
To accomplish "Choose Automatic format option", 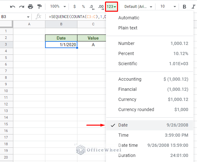I will pos(150,18).
